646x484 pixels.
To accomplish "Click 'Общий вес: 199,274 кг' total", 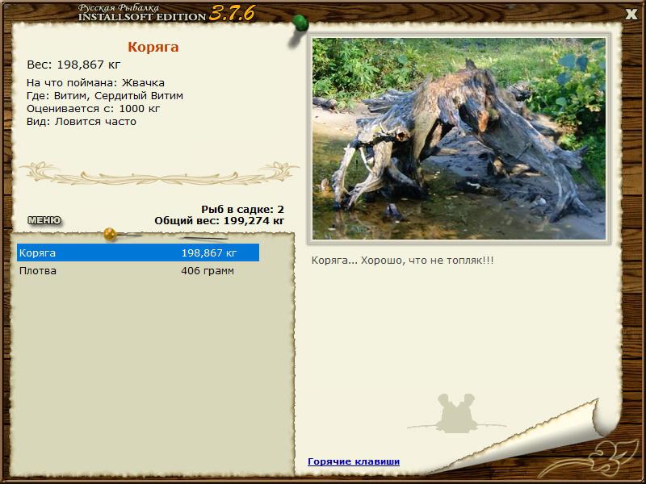I will point(219,221).
